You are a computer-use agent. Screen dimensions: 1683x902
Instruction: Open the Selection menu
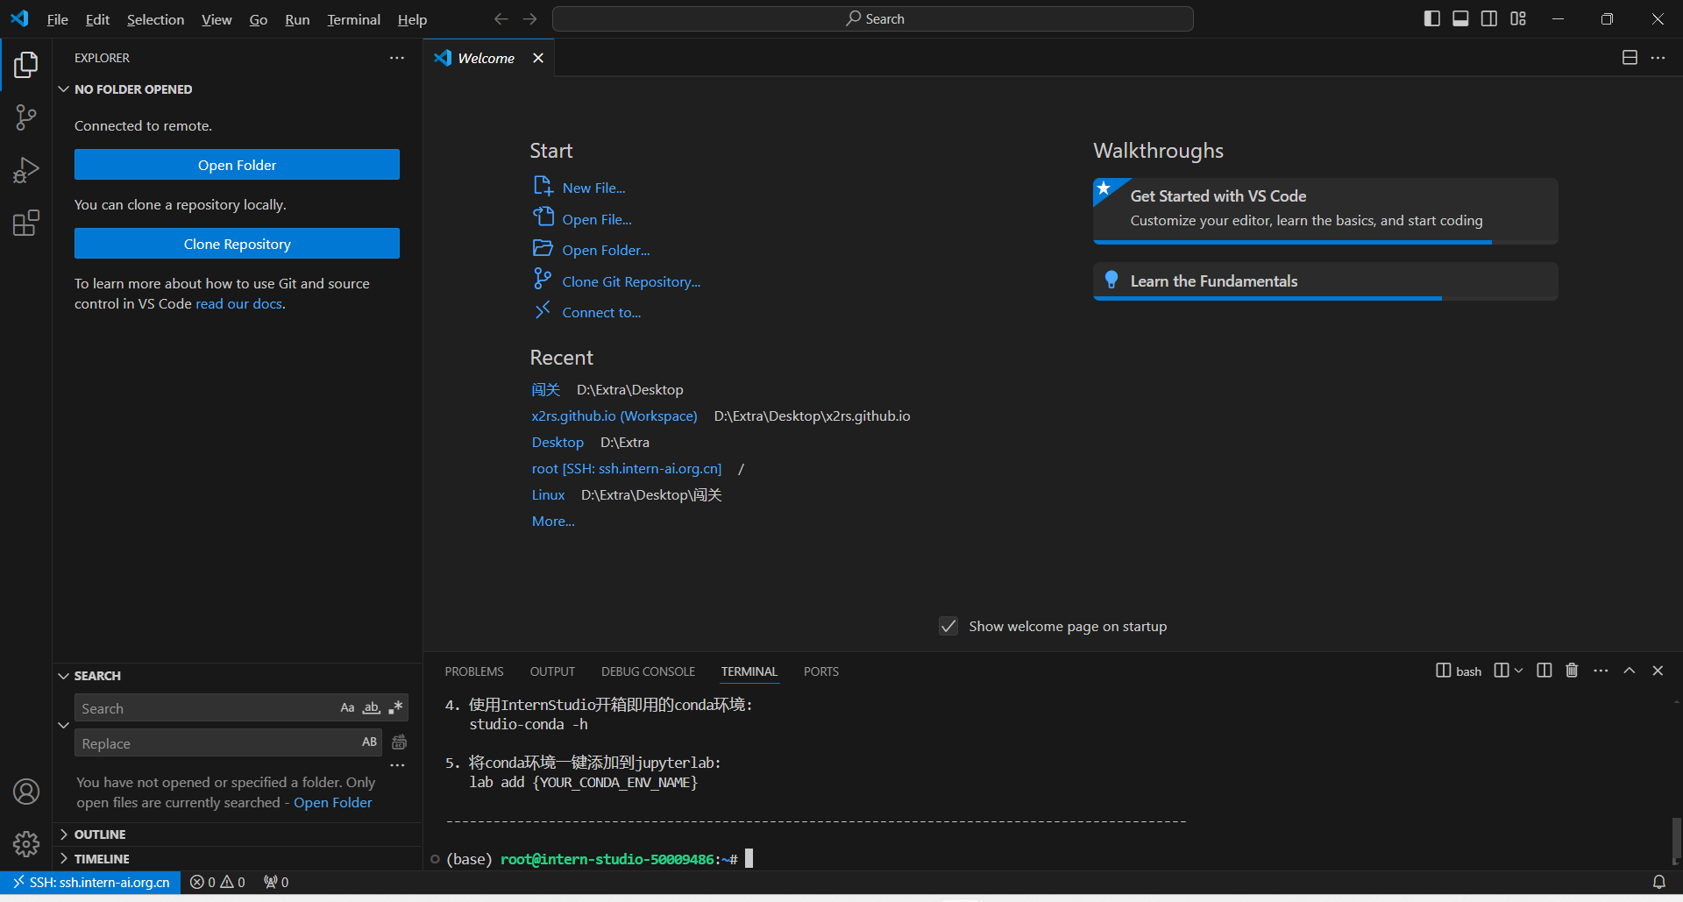pyautogui.click(x=155, y=19)
